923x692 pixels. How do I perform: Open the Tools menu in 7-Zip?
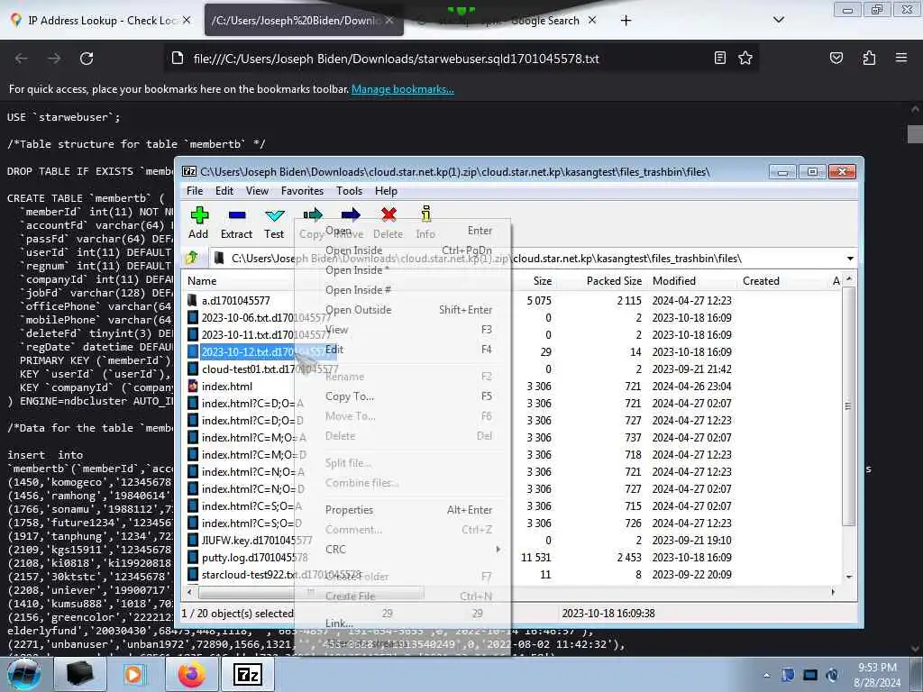pos(349,191)
